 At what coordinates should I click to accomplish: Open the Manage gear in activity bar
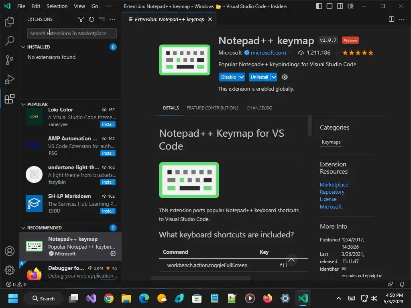click(x=10, y=270)
